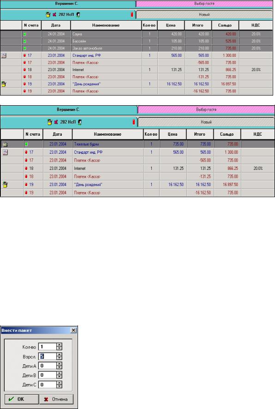Click the guest profile icon in upper 282 НсП tab
This screenshot has width=275, height=409.
(78, 15)
